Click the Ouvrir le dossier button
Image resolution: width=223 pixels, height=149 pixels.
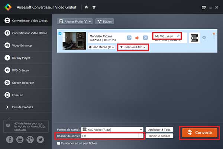click(159, 136)
